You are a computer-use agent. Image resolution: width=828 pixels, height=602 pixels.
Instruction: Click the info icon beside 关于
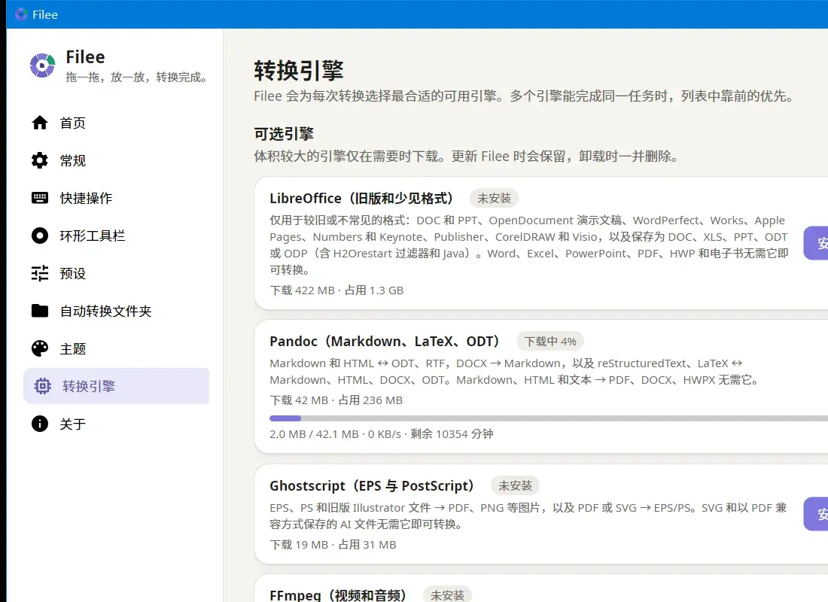[x=40, y=424]
